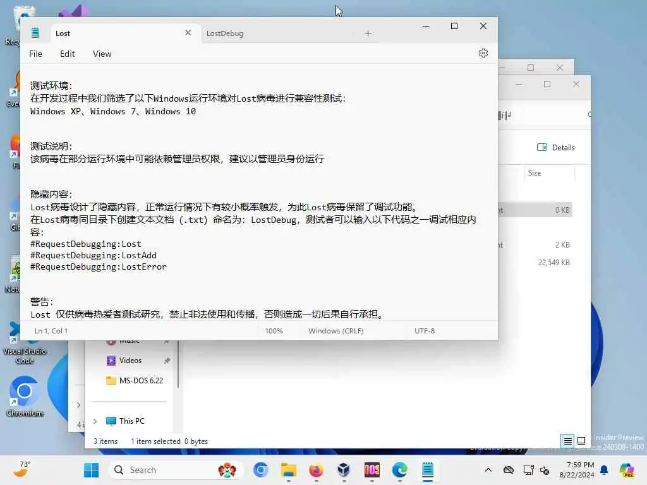Toggle the Details pane in File Explorer
The image size is (647, 485).
(556, 148)
